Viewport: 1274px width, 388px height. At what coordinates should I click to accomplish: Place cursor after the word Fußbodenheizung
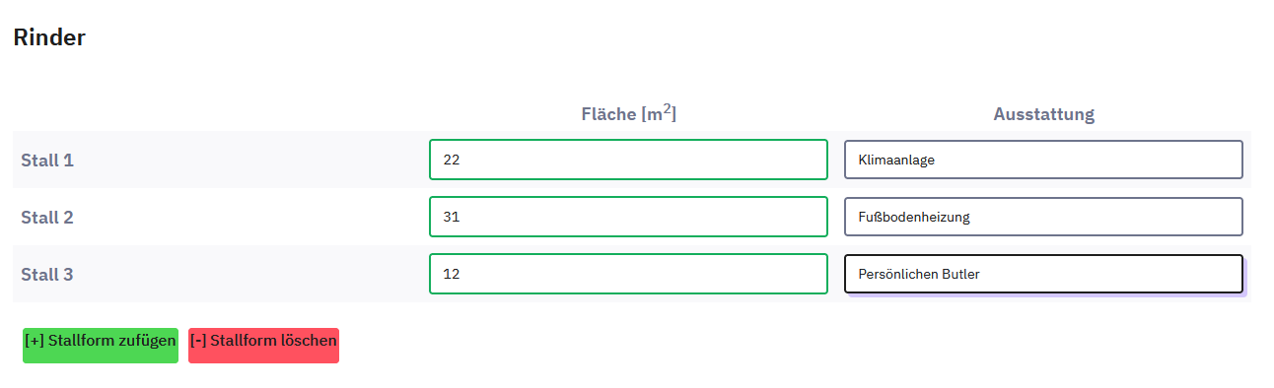click(970, 217)
